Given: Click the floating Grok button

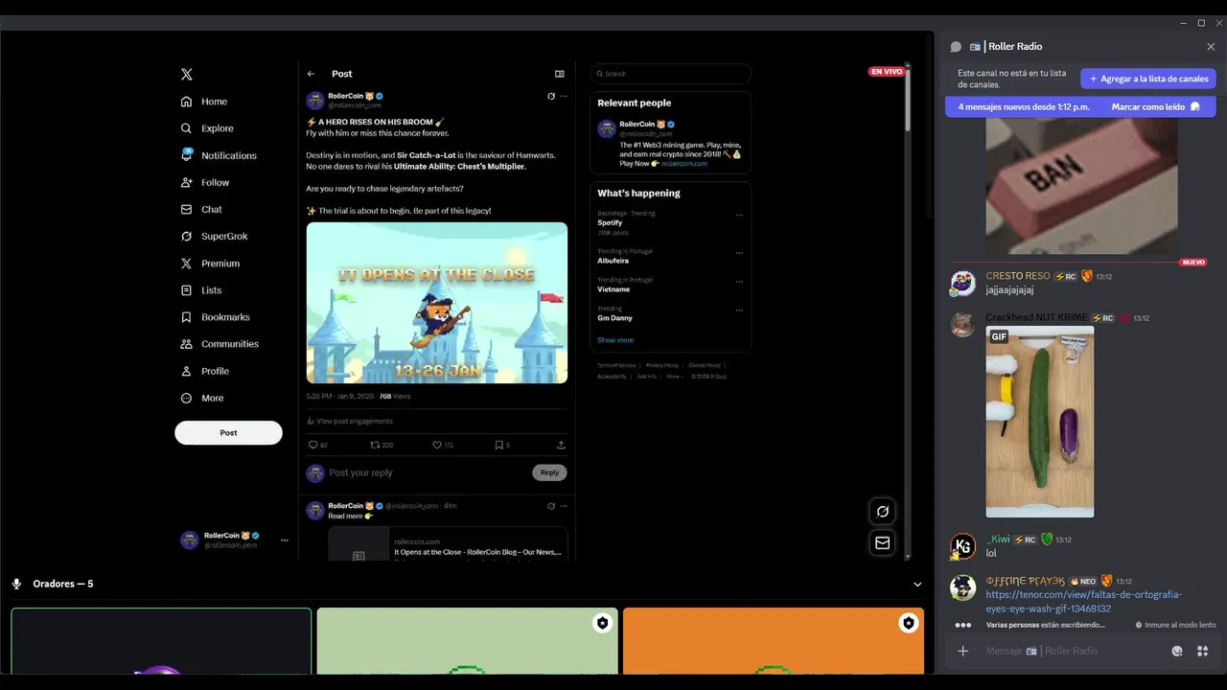Looking at the screenshot, I should (883, 512).
